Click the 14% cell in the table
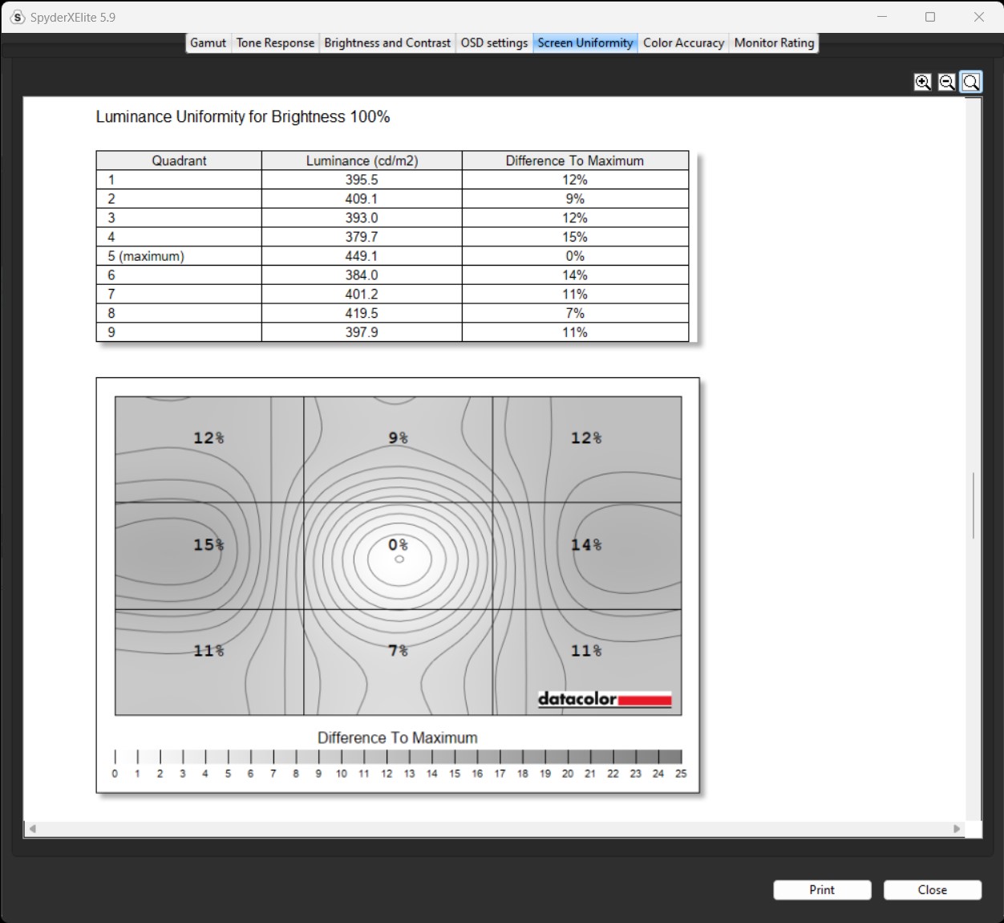 click(x=575, y=275)
